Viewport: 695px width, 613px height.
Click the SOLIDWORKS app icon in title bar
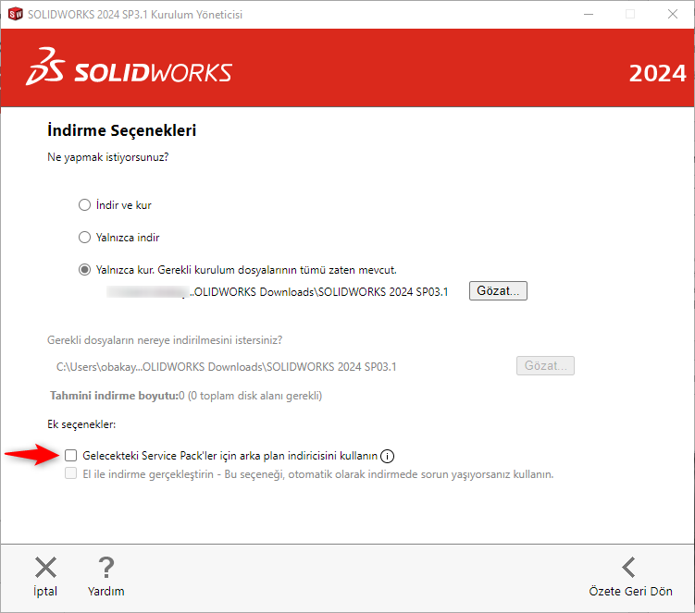15,14
